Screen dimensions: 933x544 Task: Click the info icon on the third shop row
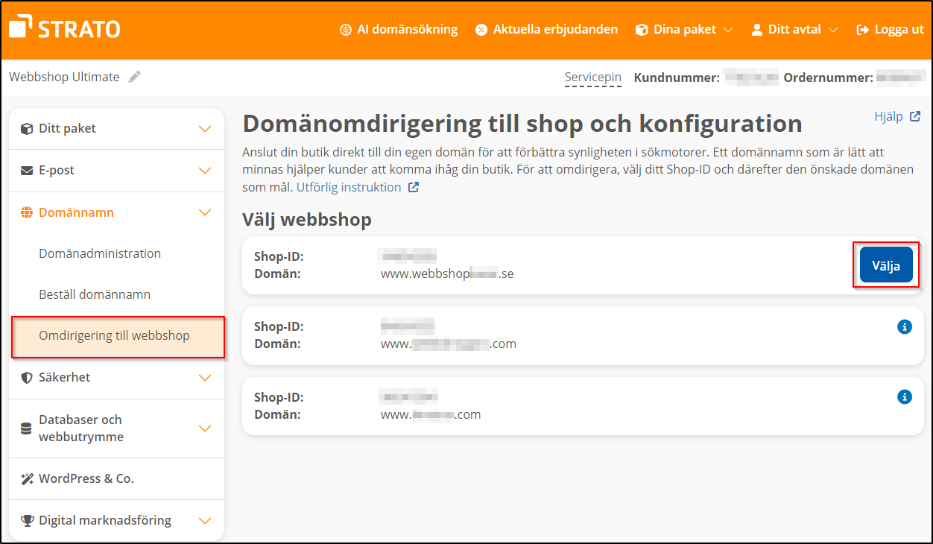(x=904, y=396)
